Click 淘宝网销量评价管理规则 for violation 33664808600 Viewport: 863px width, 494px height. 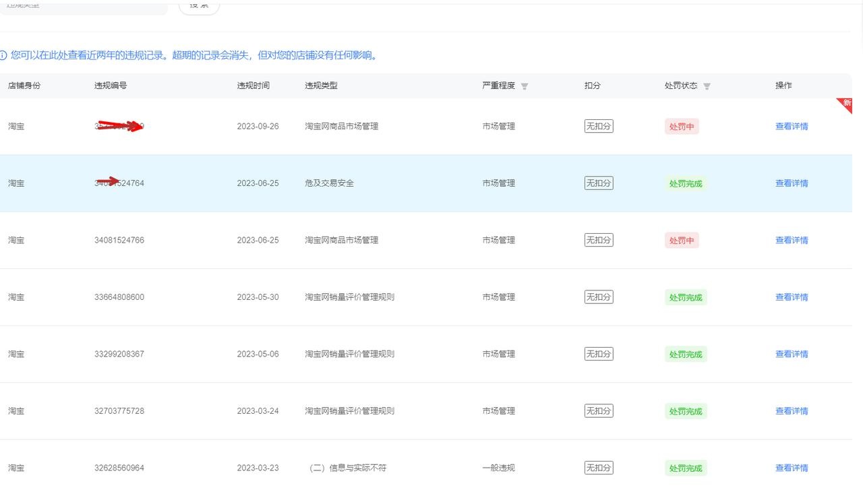pyautogui.click(x=349, y=297)
